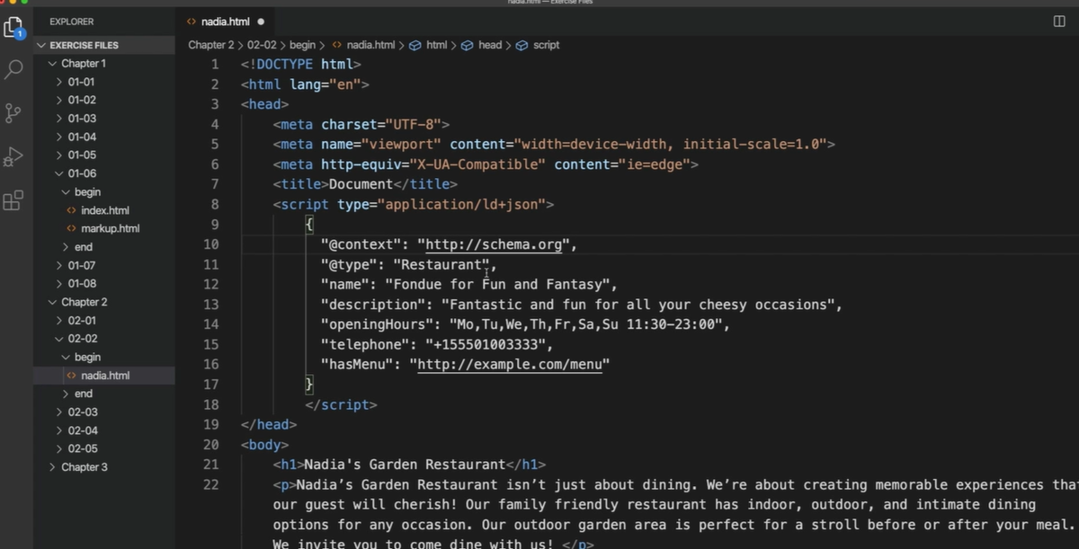
Task: Expand the 01-08 folder
Action: click(104, 284)
